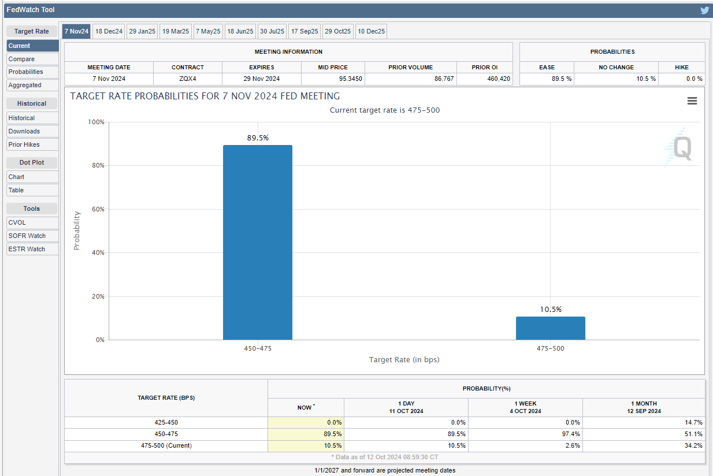Viewport: 713px width, 476px height.
Task: Open the Historical sidebar link
Action: tap(32, 118)
